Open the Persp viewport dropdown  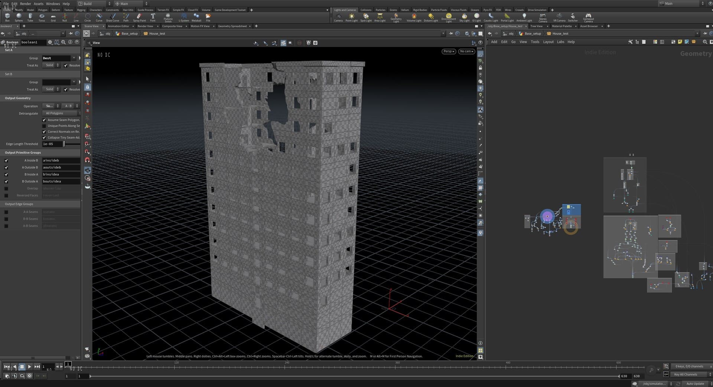tap(449, 52)
